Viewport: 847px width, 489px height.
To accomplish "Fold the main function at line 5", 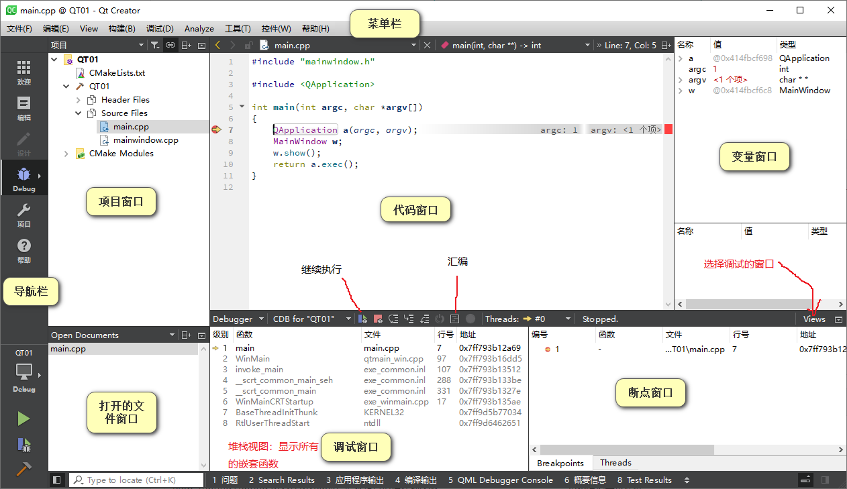I will pyautogui.click(x=242, y=107).
